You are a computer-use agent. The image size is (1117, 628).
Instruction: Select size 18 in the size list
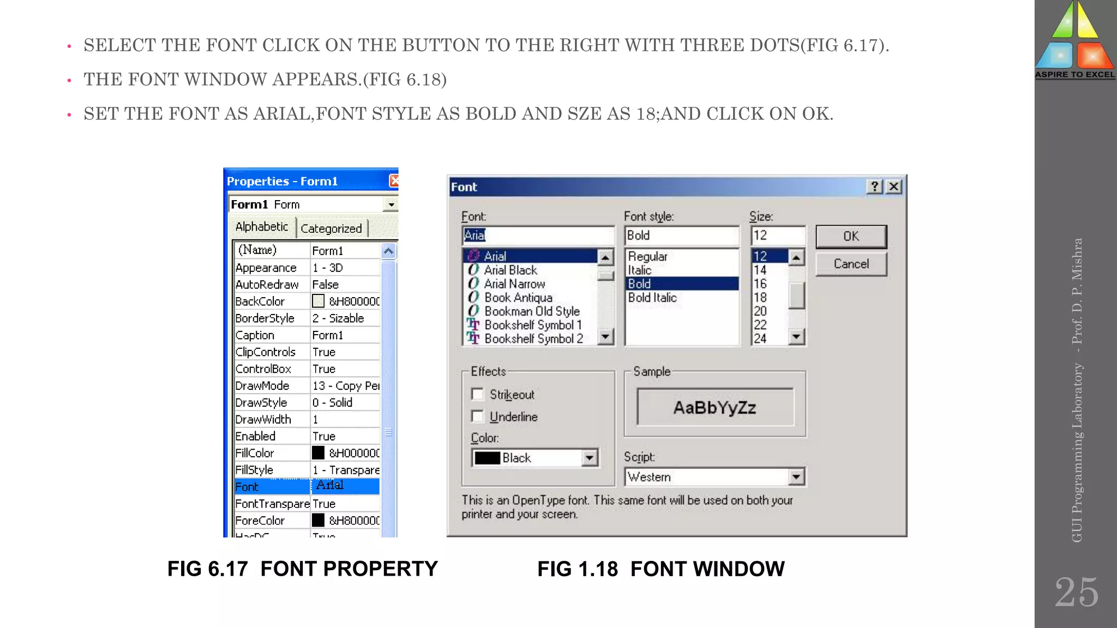770,298
